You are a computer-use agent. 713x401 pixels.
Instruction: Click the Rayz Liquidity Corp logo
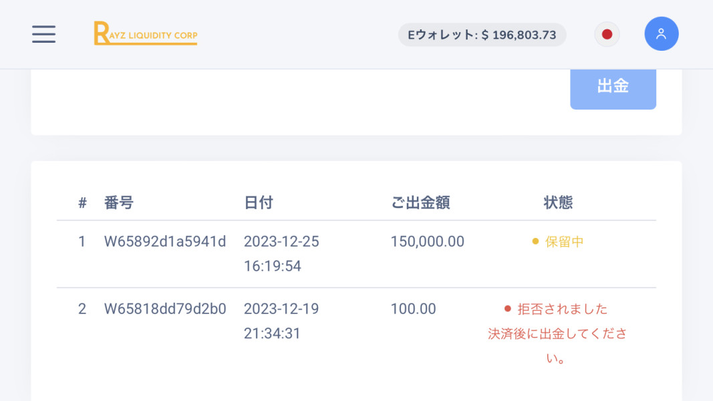pyautogui.click(x=146, y=33)
